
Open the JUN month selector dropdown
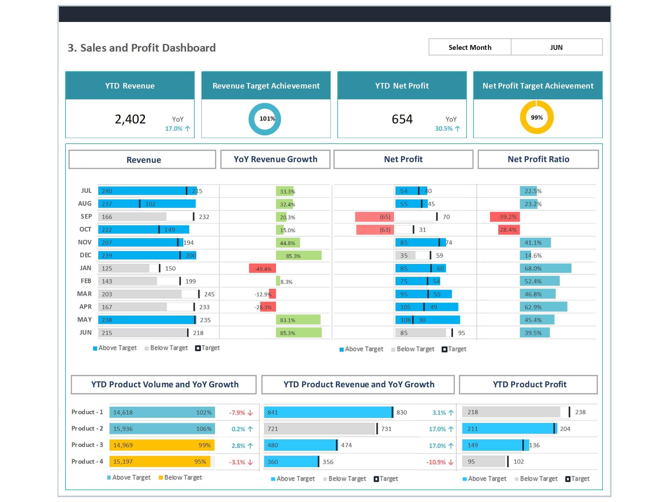click(556, 47)
